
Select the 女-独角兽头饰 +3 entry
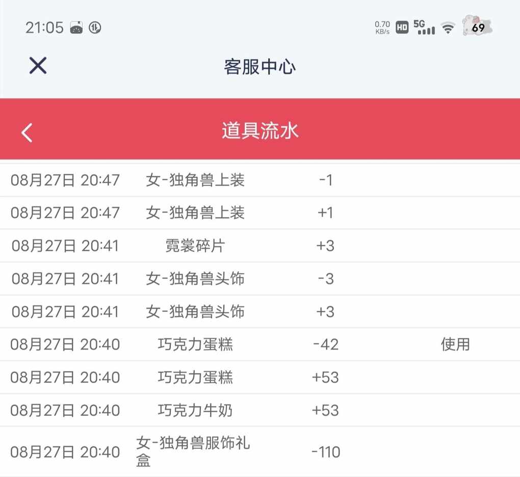(x=260, y=311)
